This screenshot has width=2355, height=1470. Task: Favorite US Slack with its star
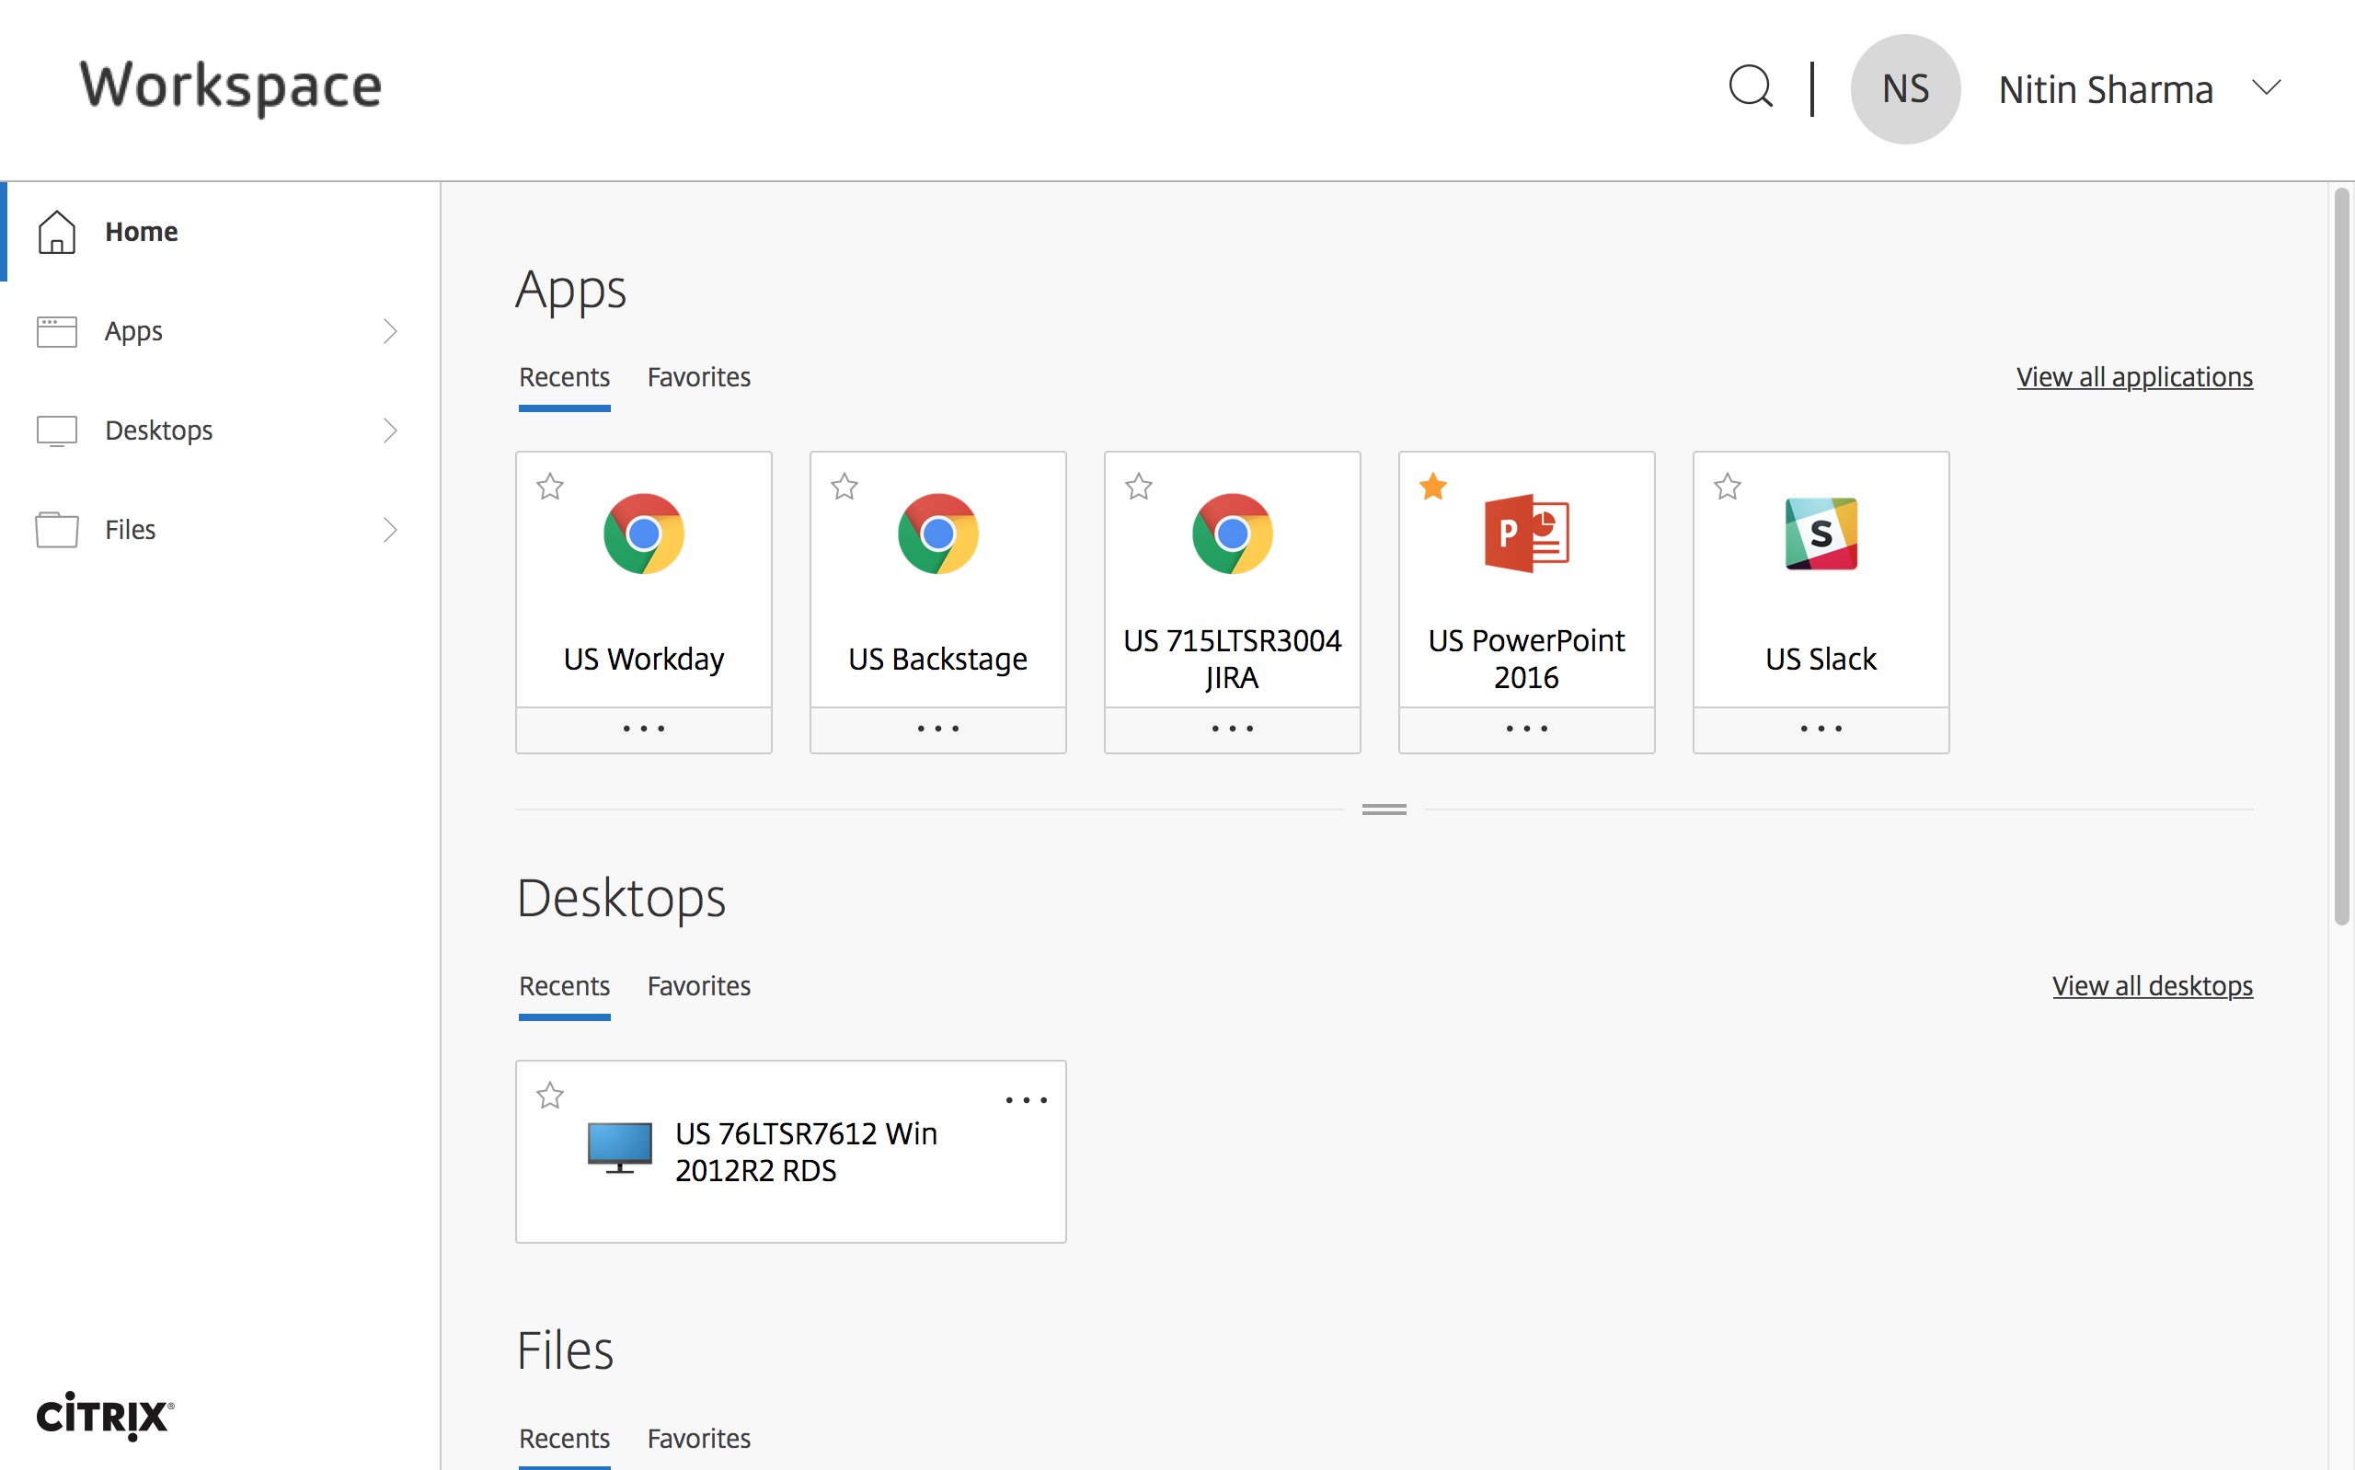pos(1727,486)
